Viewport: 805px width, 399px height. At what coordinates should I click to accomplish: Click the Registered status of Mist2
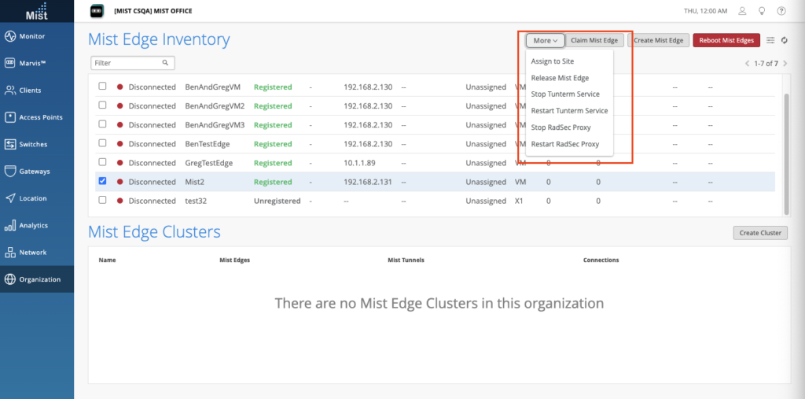click(273, 182)
